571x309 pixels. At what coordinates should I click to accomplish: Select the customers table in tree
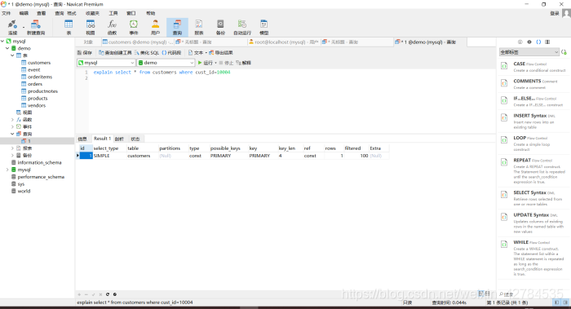tap(39, 63)
